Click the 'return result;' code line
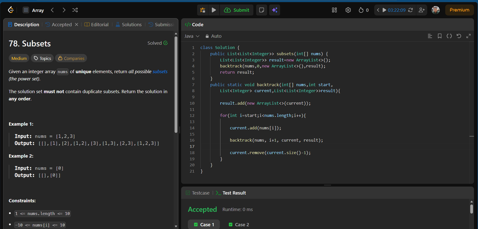The image size is (478, 229). (x=237, y=72)
